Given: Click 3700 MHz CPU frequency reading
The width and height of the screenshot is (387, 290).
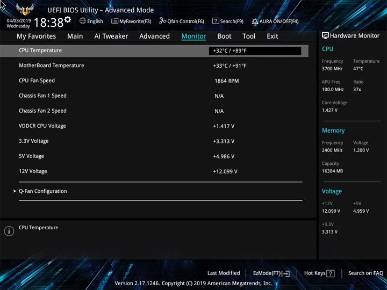Looking at the screenshot, I should (332, 69).
